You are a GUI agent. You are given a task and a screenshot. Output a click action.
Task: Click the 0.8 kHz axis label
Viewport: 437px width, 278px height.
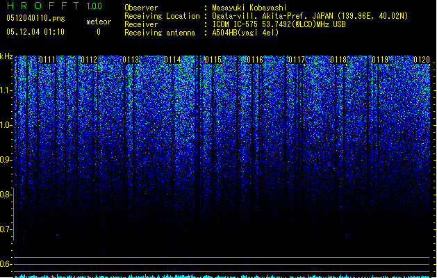6,195
